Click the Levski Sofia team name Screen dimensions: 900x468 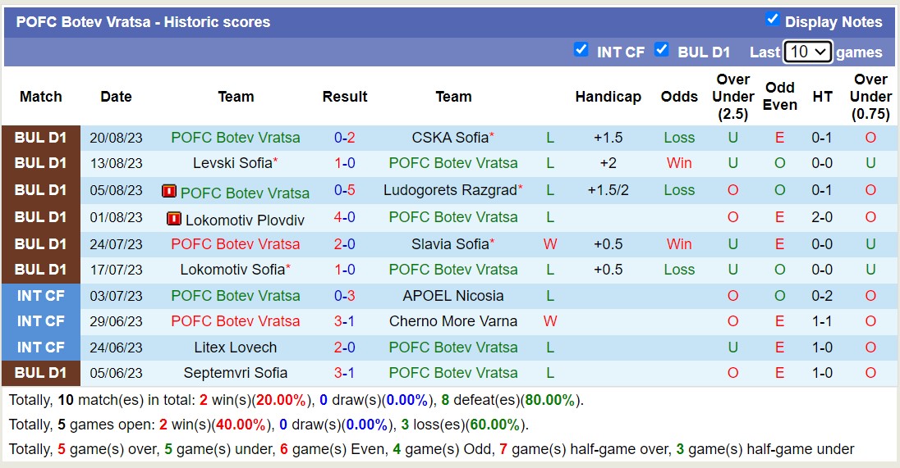(x=232, y=163)
